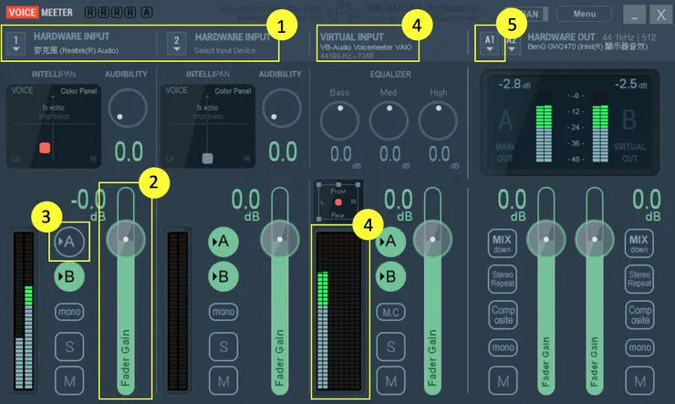
Task: Open the A1 hardware output selector
Action: tap(490, 44)
